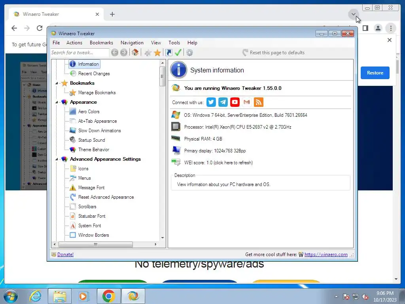The width and height of the screenshot is (405, 304).
Task: Select Information in the tree
Action: 88,64
